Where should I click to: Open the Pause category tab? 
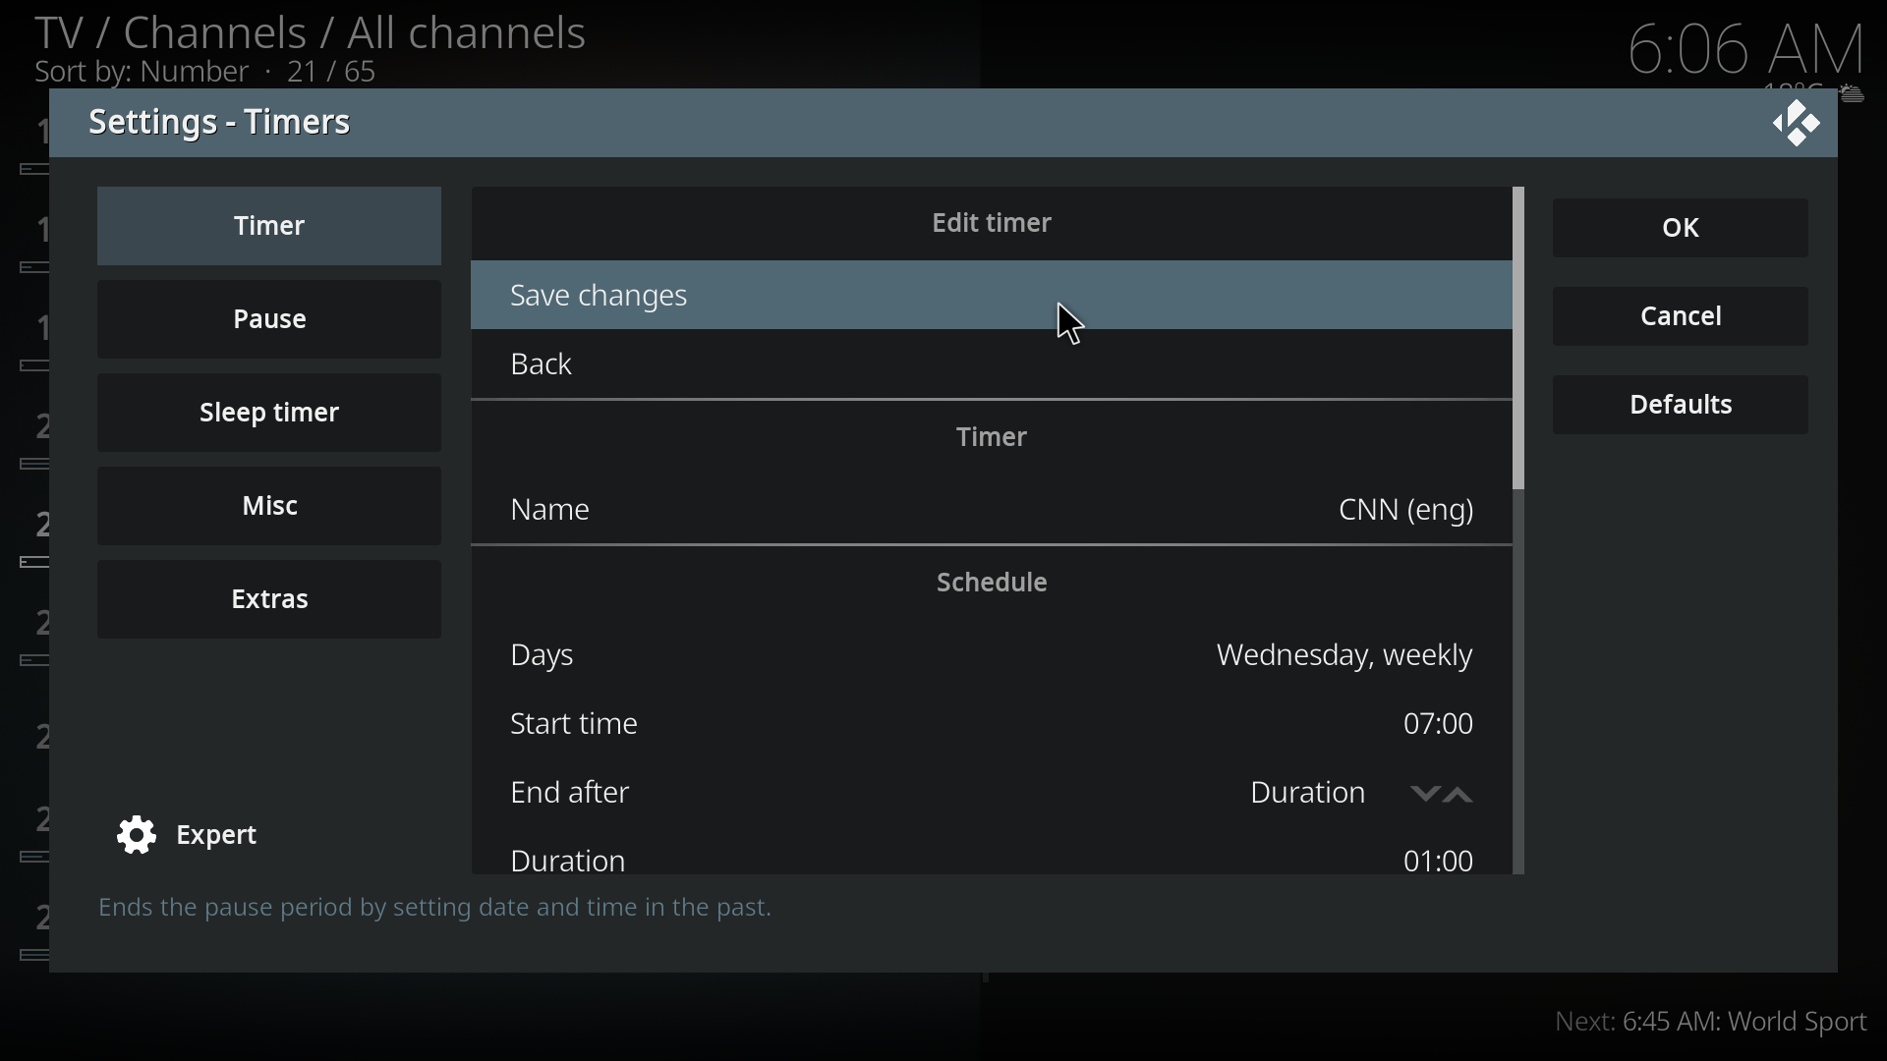click(x=269, y=320)
